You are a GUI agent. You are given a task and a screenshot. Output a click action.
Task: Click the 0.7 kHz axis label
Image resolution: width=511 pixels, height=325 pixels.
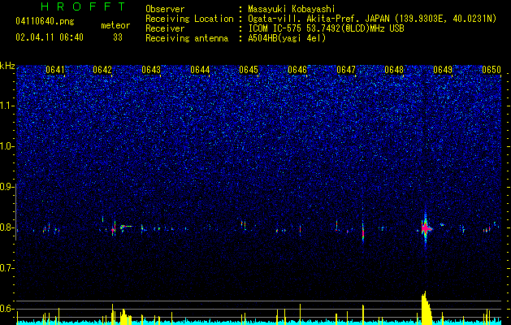click(x=6, y=268)
